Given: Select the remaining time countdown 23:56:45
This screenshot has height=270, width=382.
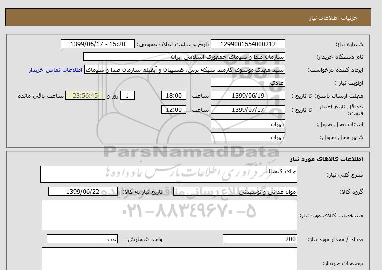Looking at the screenshot, I should pyautogui.click(x=85, y=95).
